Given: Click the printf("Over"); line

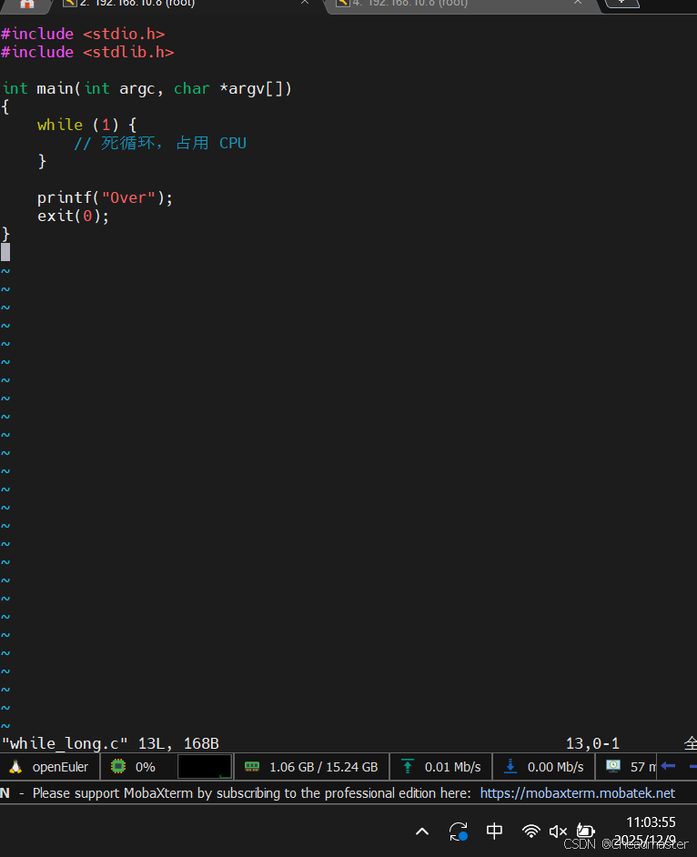Looking at the screenshot, I should (105, 197).
